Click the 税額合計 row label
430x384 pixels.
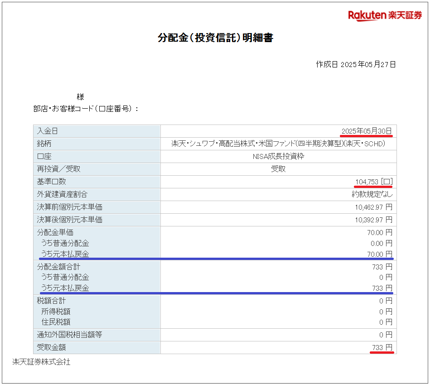pyautogui.click(x=51, y=301)
